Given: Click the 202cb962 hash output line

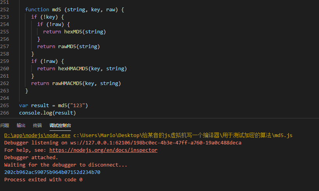Looking at the screenshot, I should pyautogui.click(x=52, y=172).
